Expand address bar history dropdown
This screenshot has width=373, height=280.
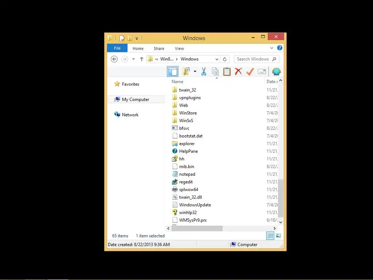[217, 59]
